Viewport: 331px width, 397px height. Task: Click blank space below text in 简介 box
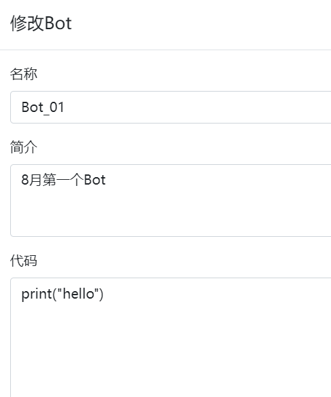[171, 212]
